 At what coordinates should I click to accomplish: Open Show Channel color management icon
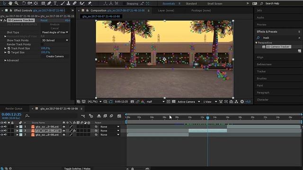[x=143, y=102]
